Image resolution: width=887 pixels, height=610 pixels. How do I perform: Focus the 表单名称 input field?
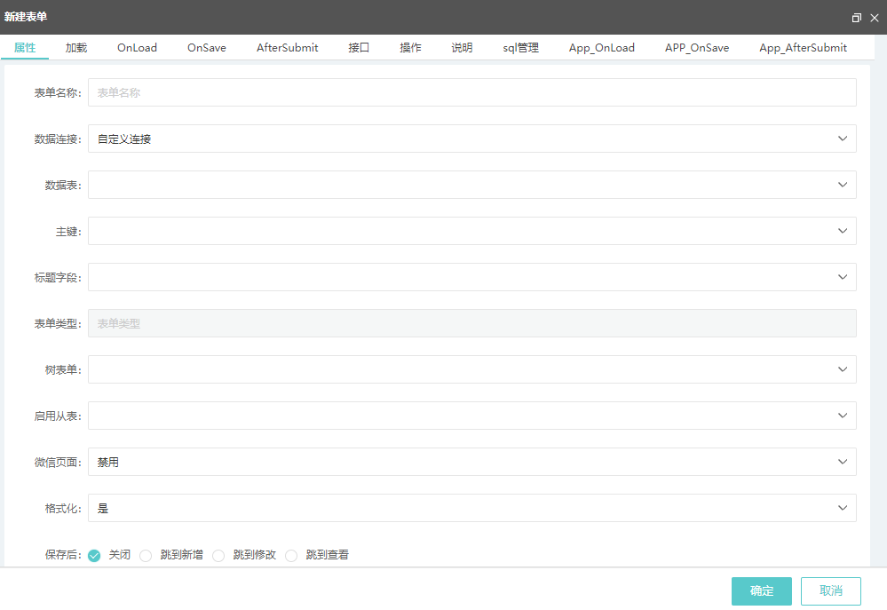(x=471, y=92)
